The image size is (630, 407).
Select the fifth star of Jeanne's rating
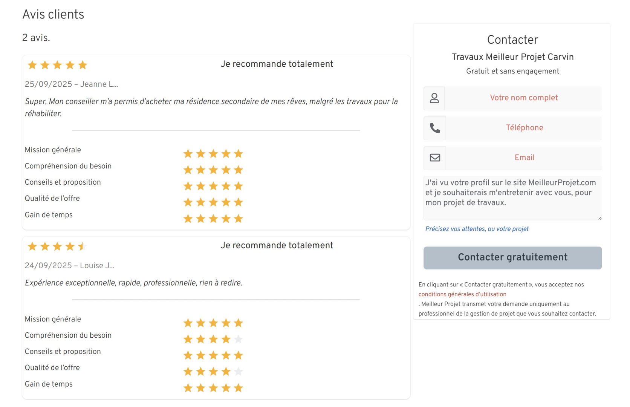(x=83, y=65)
